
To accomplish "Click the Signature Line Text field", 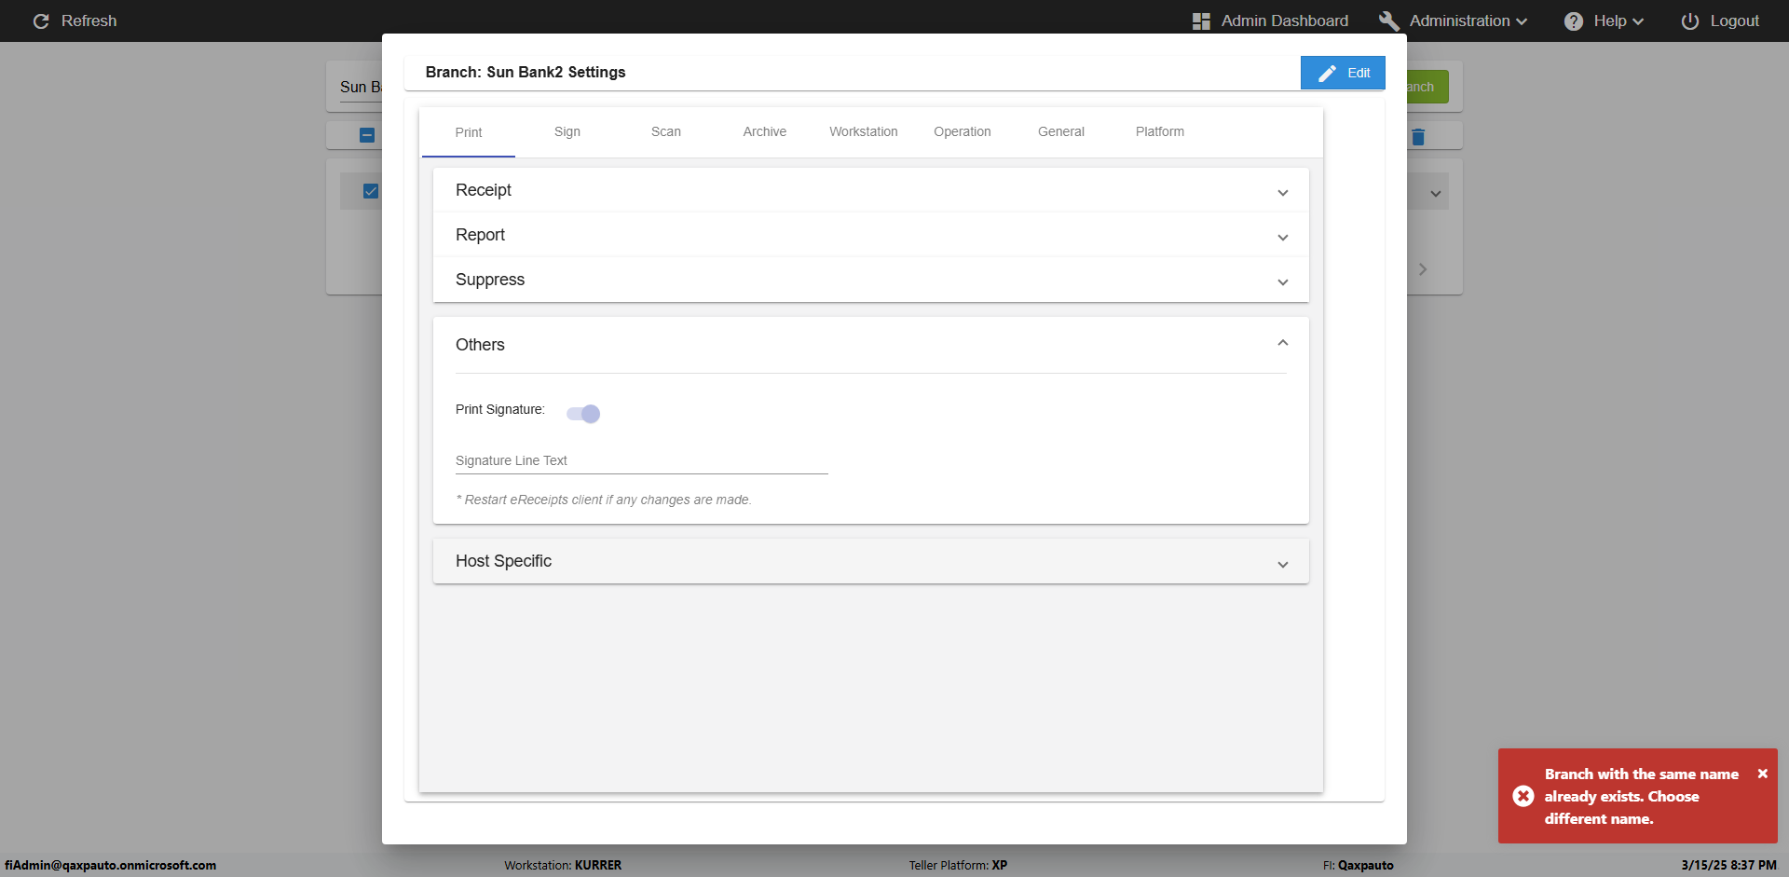I will point(641,460).
